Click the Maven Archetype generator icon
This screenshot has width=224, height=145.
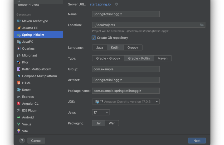coord(18,21)
